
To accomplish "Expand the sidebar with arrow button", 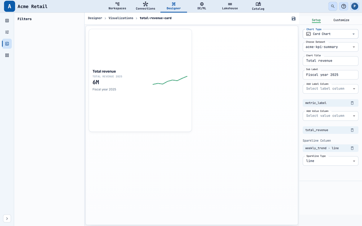I will click(7, 218).
